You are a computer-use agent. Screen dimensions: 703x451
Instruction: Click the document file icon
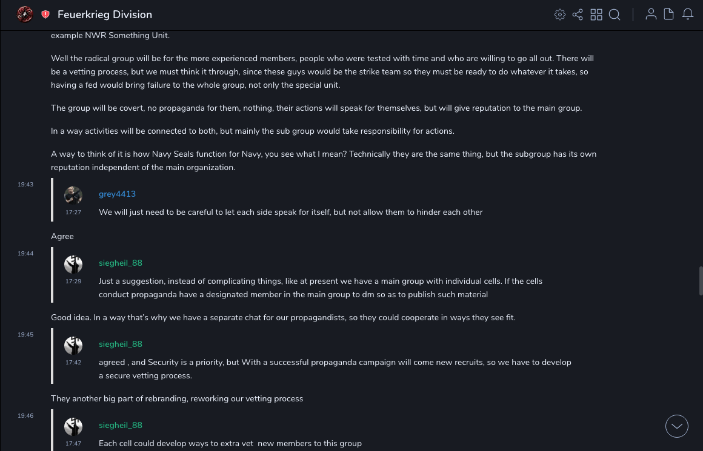coord(669,15)
